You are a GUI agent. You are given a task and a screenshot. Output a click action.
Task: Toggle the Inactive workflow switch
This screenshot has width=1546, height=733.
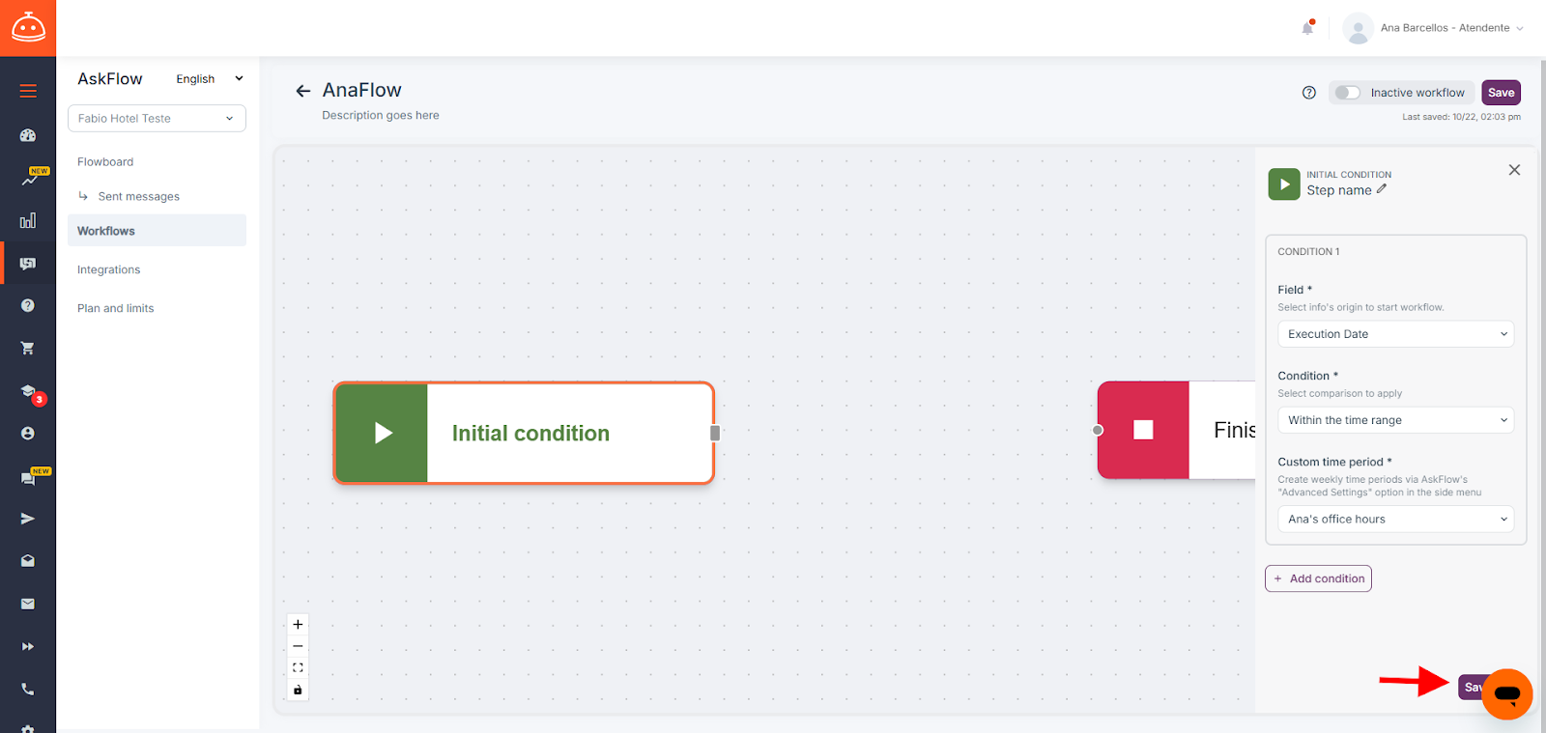(1348, 93)
